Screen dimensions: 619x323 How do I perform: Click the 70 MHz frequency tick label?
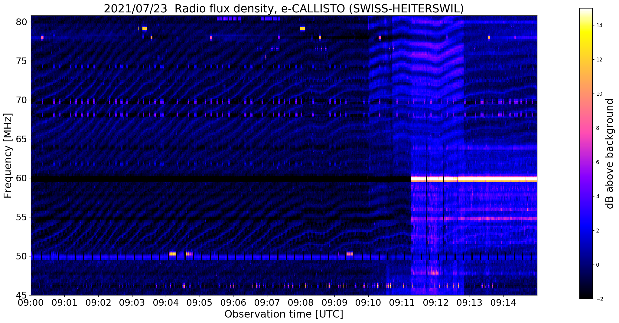tap(22, 100)
